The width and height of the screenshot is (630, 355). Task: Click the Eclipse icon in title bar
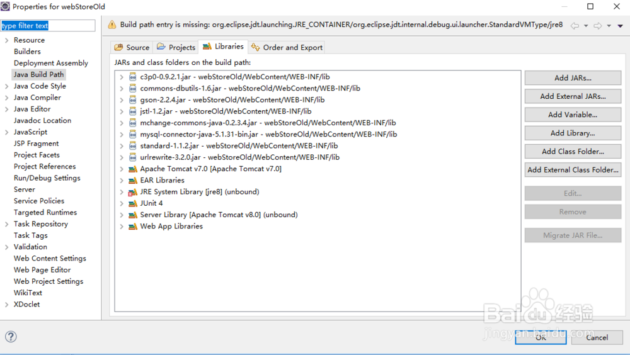(x=5, y=6)
